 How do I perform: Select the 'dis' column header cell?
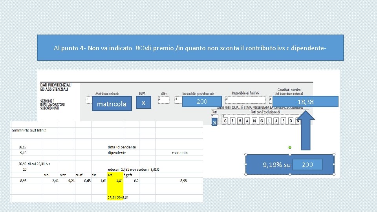click(x=99, y=175)
